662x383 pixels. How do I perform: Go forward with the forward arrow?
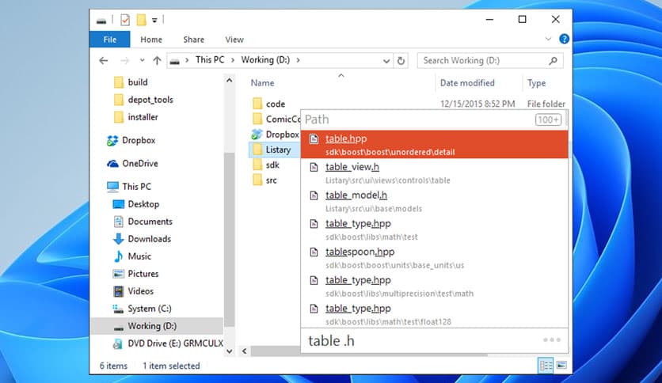click(x=124, y=61)
